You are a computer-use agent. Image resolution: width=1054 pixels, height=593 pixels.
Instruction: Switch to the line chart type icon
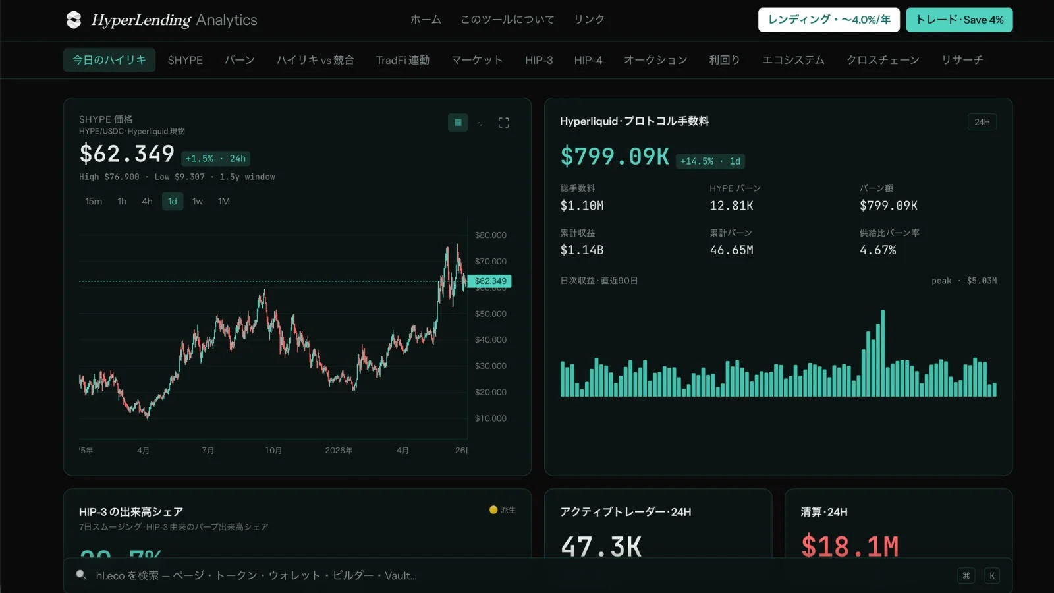coord(480,123)
